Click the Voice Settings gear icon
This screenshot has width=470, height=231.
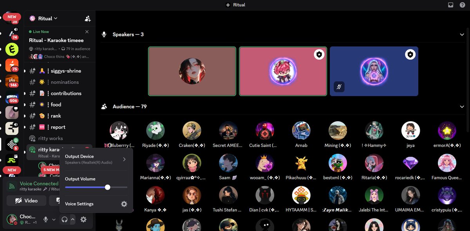pos(124,204)
